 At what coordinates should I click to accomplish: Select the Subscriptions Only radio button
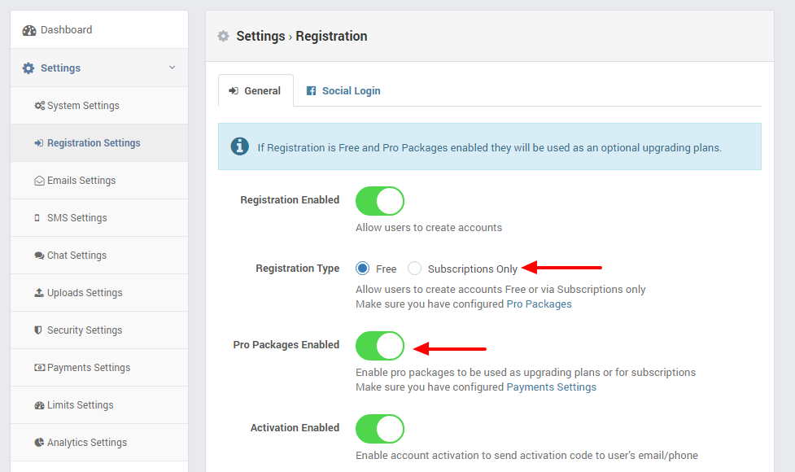(414, 269)
